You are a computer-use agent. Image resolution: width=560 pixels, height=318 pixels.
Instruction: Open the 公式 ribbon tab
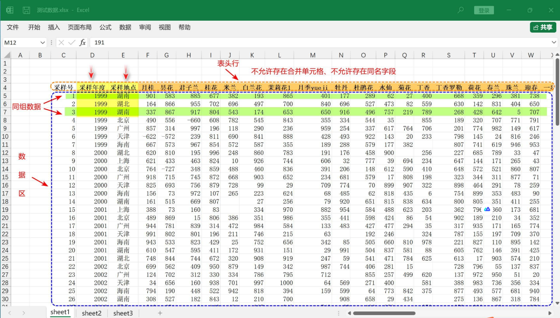105,27
